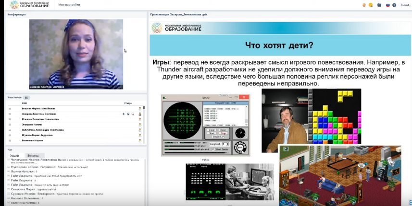This screenshot has height=206, width=412.
Task: Open the files folder icon
Action: tap(379, 5)
